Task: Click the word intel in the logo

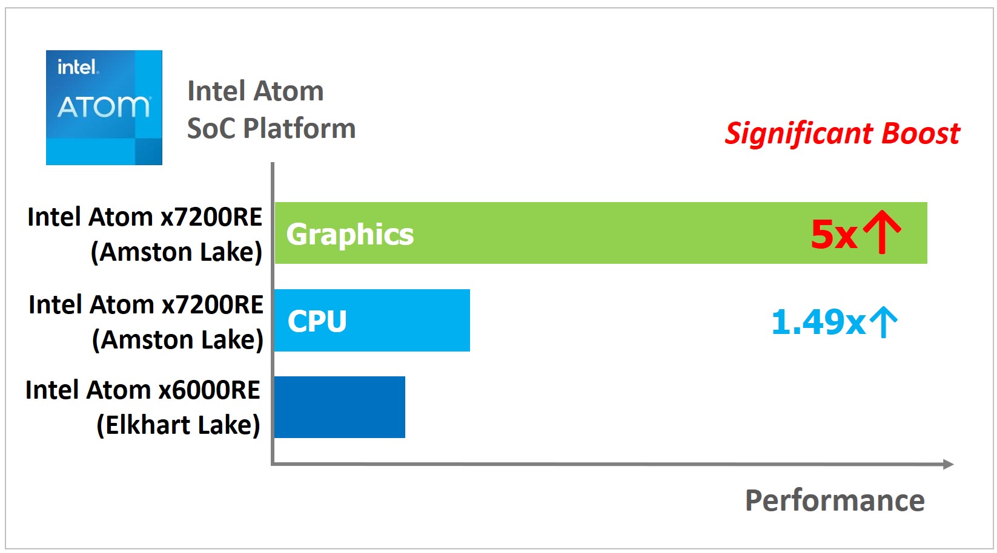Action: [x=78, y=67]
